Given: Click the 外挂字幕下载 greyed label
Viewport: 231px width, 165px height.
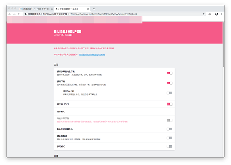Looking at the screenshot, I should (63, 119).
